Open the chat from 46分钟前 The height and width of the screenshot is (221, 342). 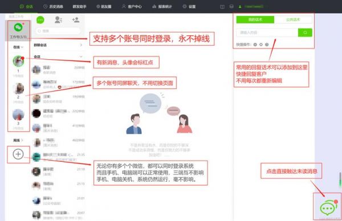pos(58,142)
